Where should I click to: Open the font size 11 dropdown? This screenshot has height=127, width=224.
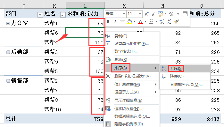coord(140,14)
